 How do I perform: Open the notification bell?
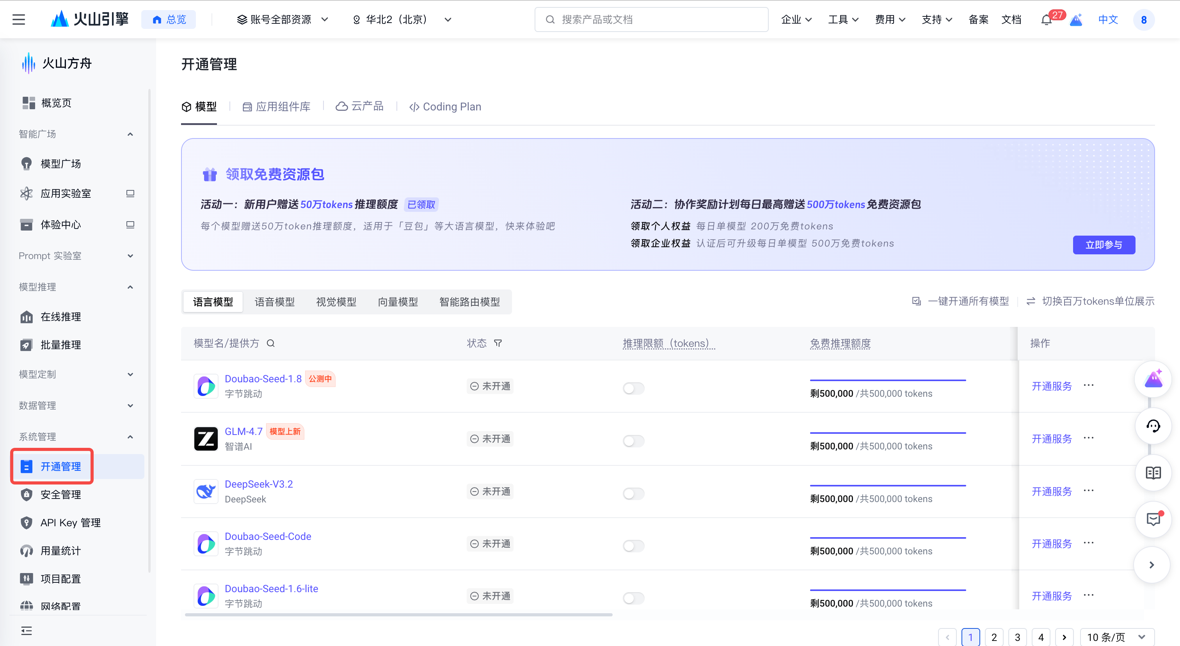point(1046,20)
